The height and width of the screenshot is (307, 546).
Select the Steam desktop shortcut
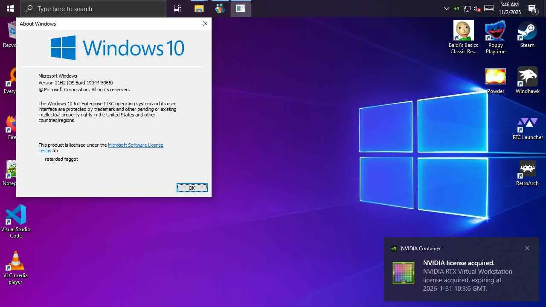tap(527, 35)
